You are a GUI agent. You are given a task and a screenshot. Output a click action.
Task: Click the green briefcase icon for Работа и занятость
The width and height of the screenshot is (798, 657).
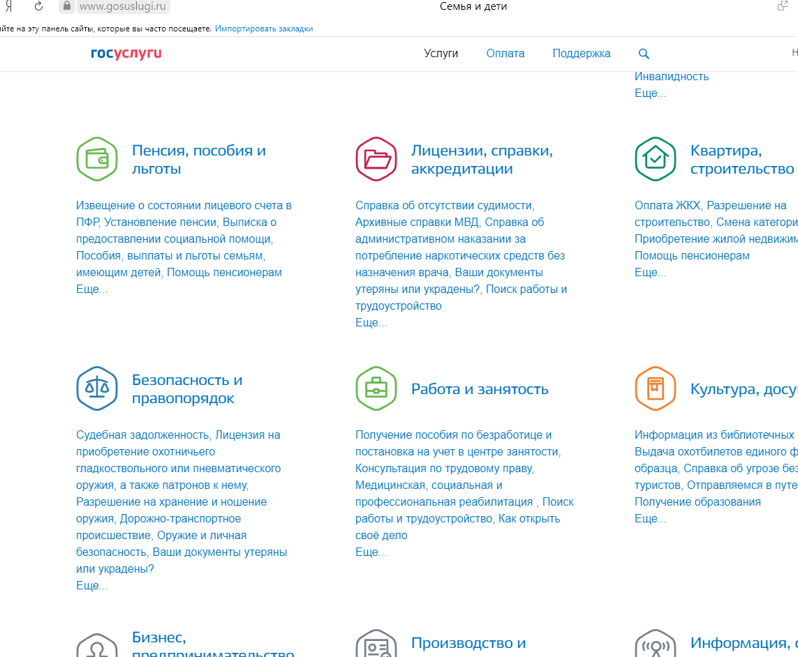(x=376, y=388)
